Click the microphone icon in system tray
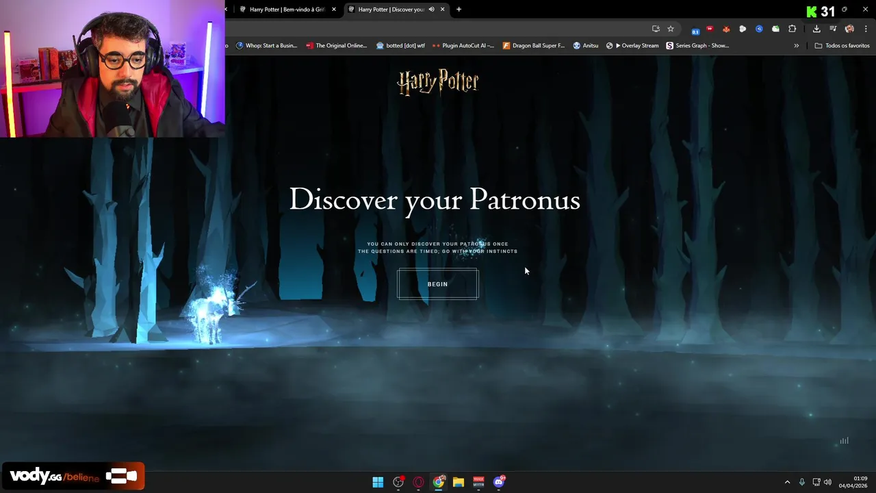 [802, 482]
